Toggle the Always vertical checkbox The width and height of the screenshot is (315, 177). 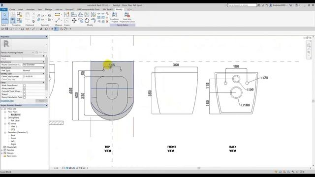[24, 88]
